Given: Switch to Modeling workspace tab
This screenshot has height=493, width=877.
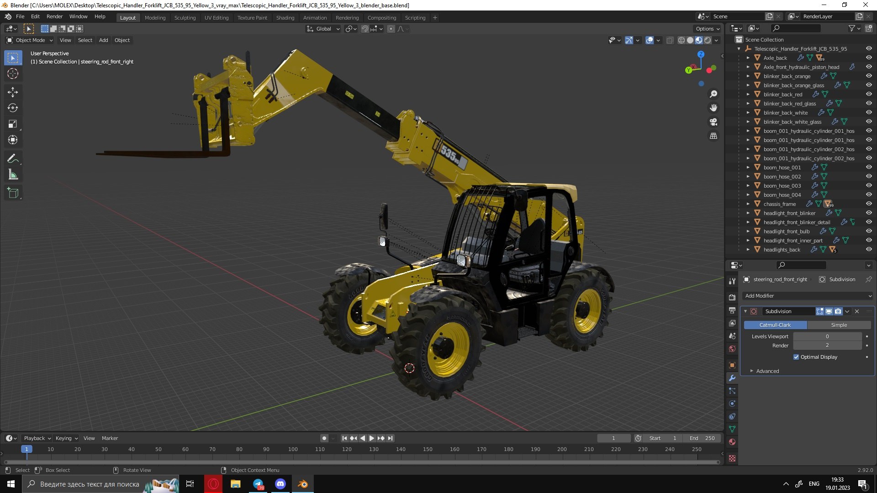Looking at the screenshot, I should coord(155,18).
